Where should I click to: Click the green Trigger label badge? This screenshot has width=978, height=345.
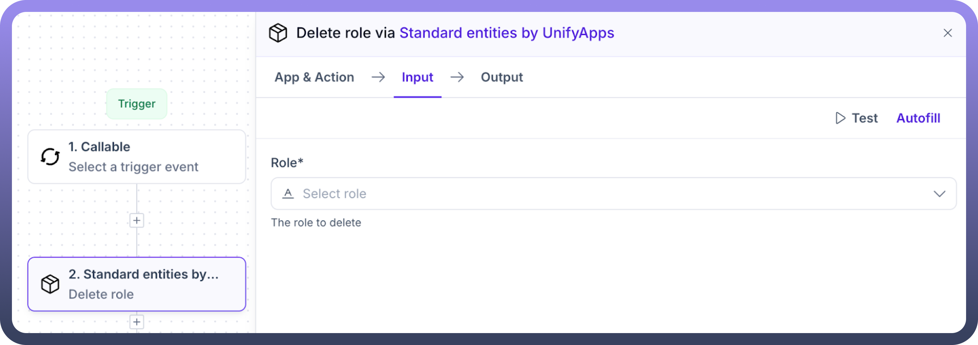point(137,104)
